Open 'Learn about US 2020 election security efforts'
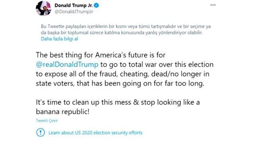The image size is (255, 143). (x=96, y=133)
